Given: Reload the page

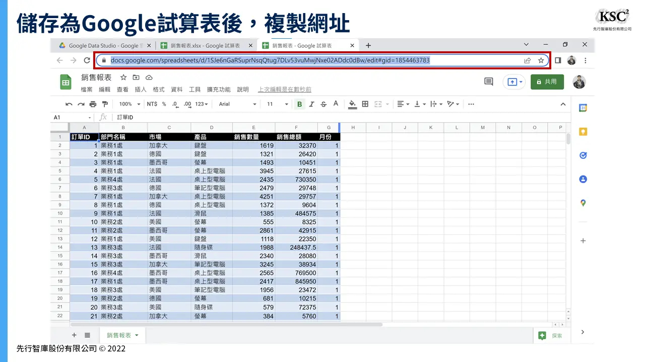Looking at the screenshot, I should coord(87,60).
